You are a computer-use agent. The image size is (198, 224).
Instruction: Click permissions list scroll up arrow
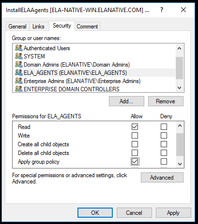(180, 126)
